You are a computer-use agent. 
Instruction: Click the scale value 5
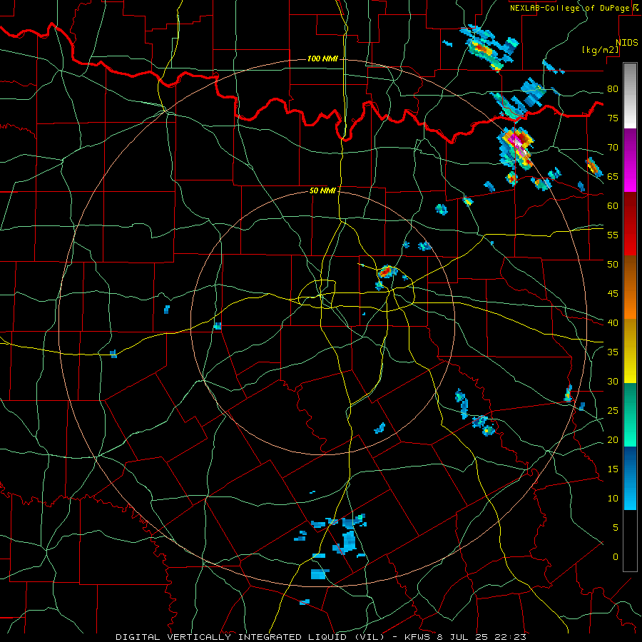click(616, 527)
